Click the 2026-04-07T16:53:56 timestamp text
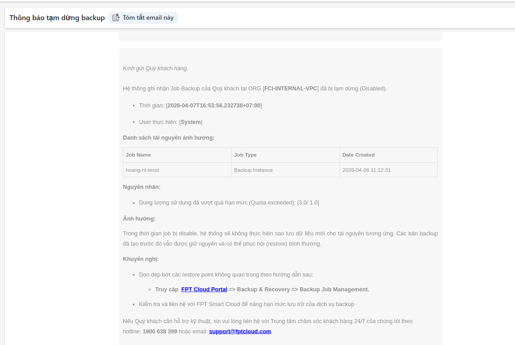The height and width of the screenshot is (345, 515). (x=214, y=106)
